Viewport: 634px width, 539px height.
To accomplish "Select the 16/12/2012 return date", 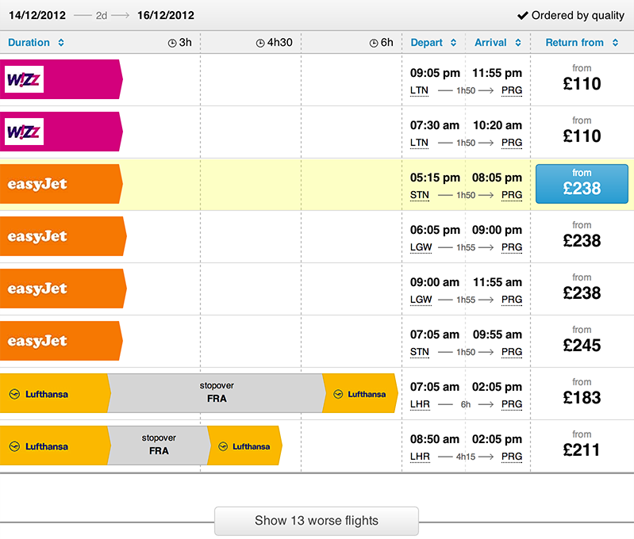I will [x=165, y=15].
